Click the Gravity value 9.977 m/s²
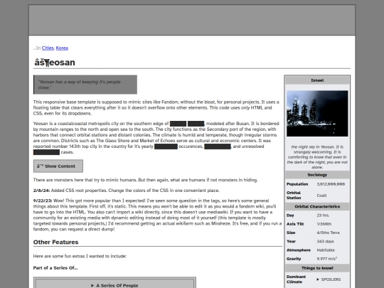 point(327,259)
